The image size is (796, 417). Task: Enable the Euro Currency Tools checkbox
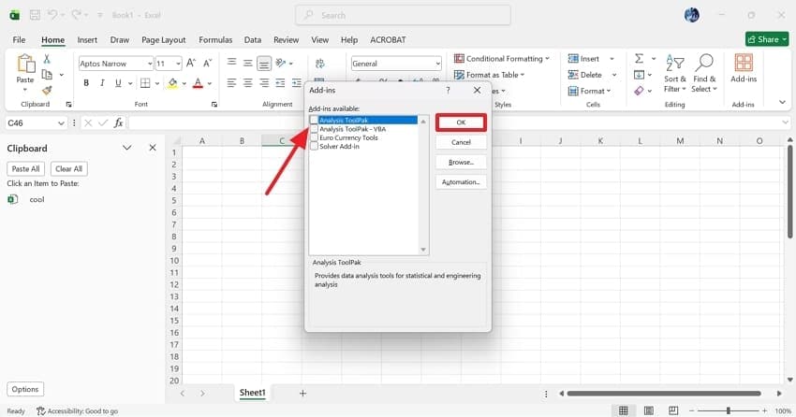tap(315, 137)
